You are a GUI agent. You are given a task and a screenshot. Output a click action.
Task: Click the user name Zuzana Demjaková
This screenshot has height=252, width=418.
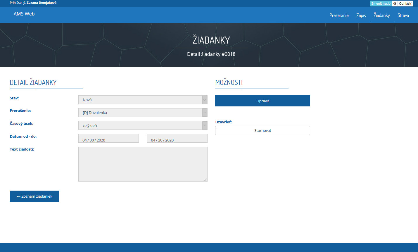point(42,3)
